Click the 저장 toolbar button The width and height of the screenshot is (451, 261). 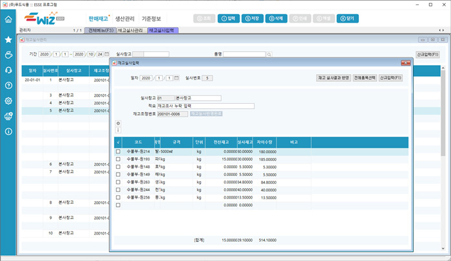253,19
